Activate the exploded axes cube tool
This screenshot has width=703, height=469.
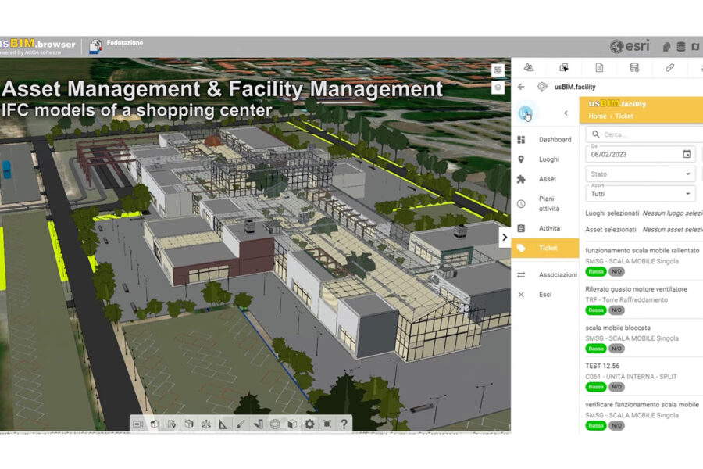pyautogui.click(x=206, y=424)
